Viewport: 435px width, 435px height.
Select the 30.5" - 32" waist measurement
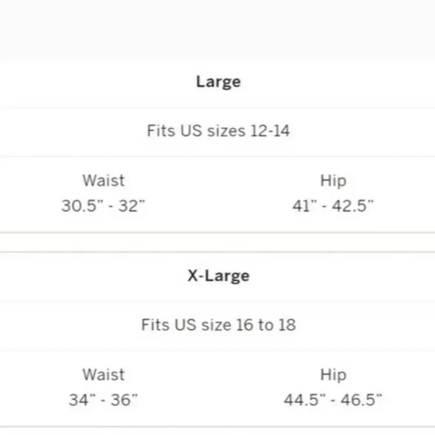click(103, 206)
